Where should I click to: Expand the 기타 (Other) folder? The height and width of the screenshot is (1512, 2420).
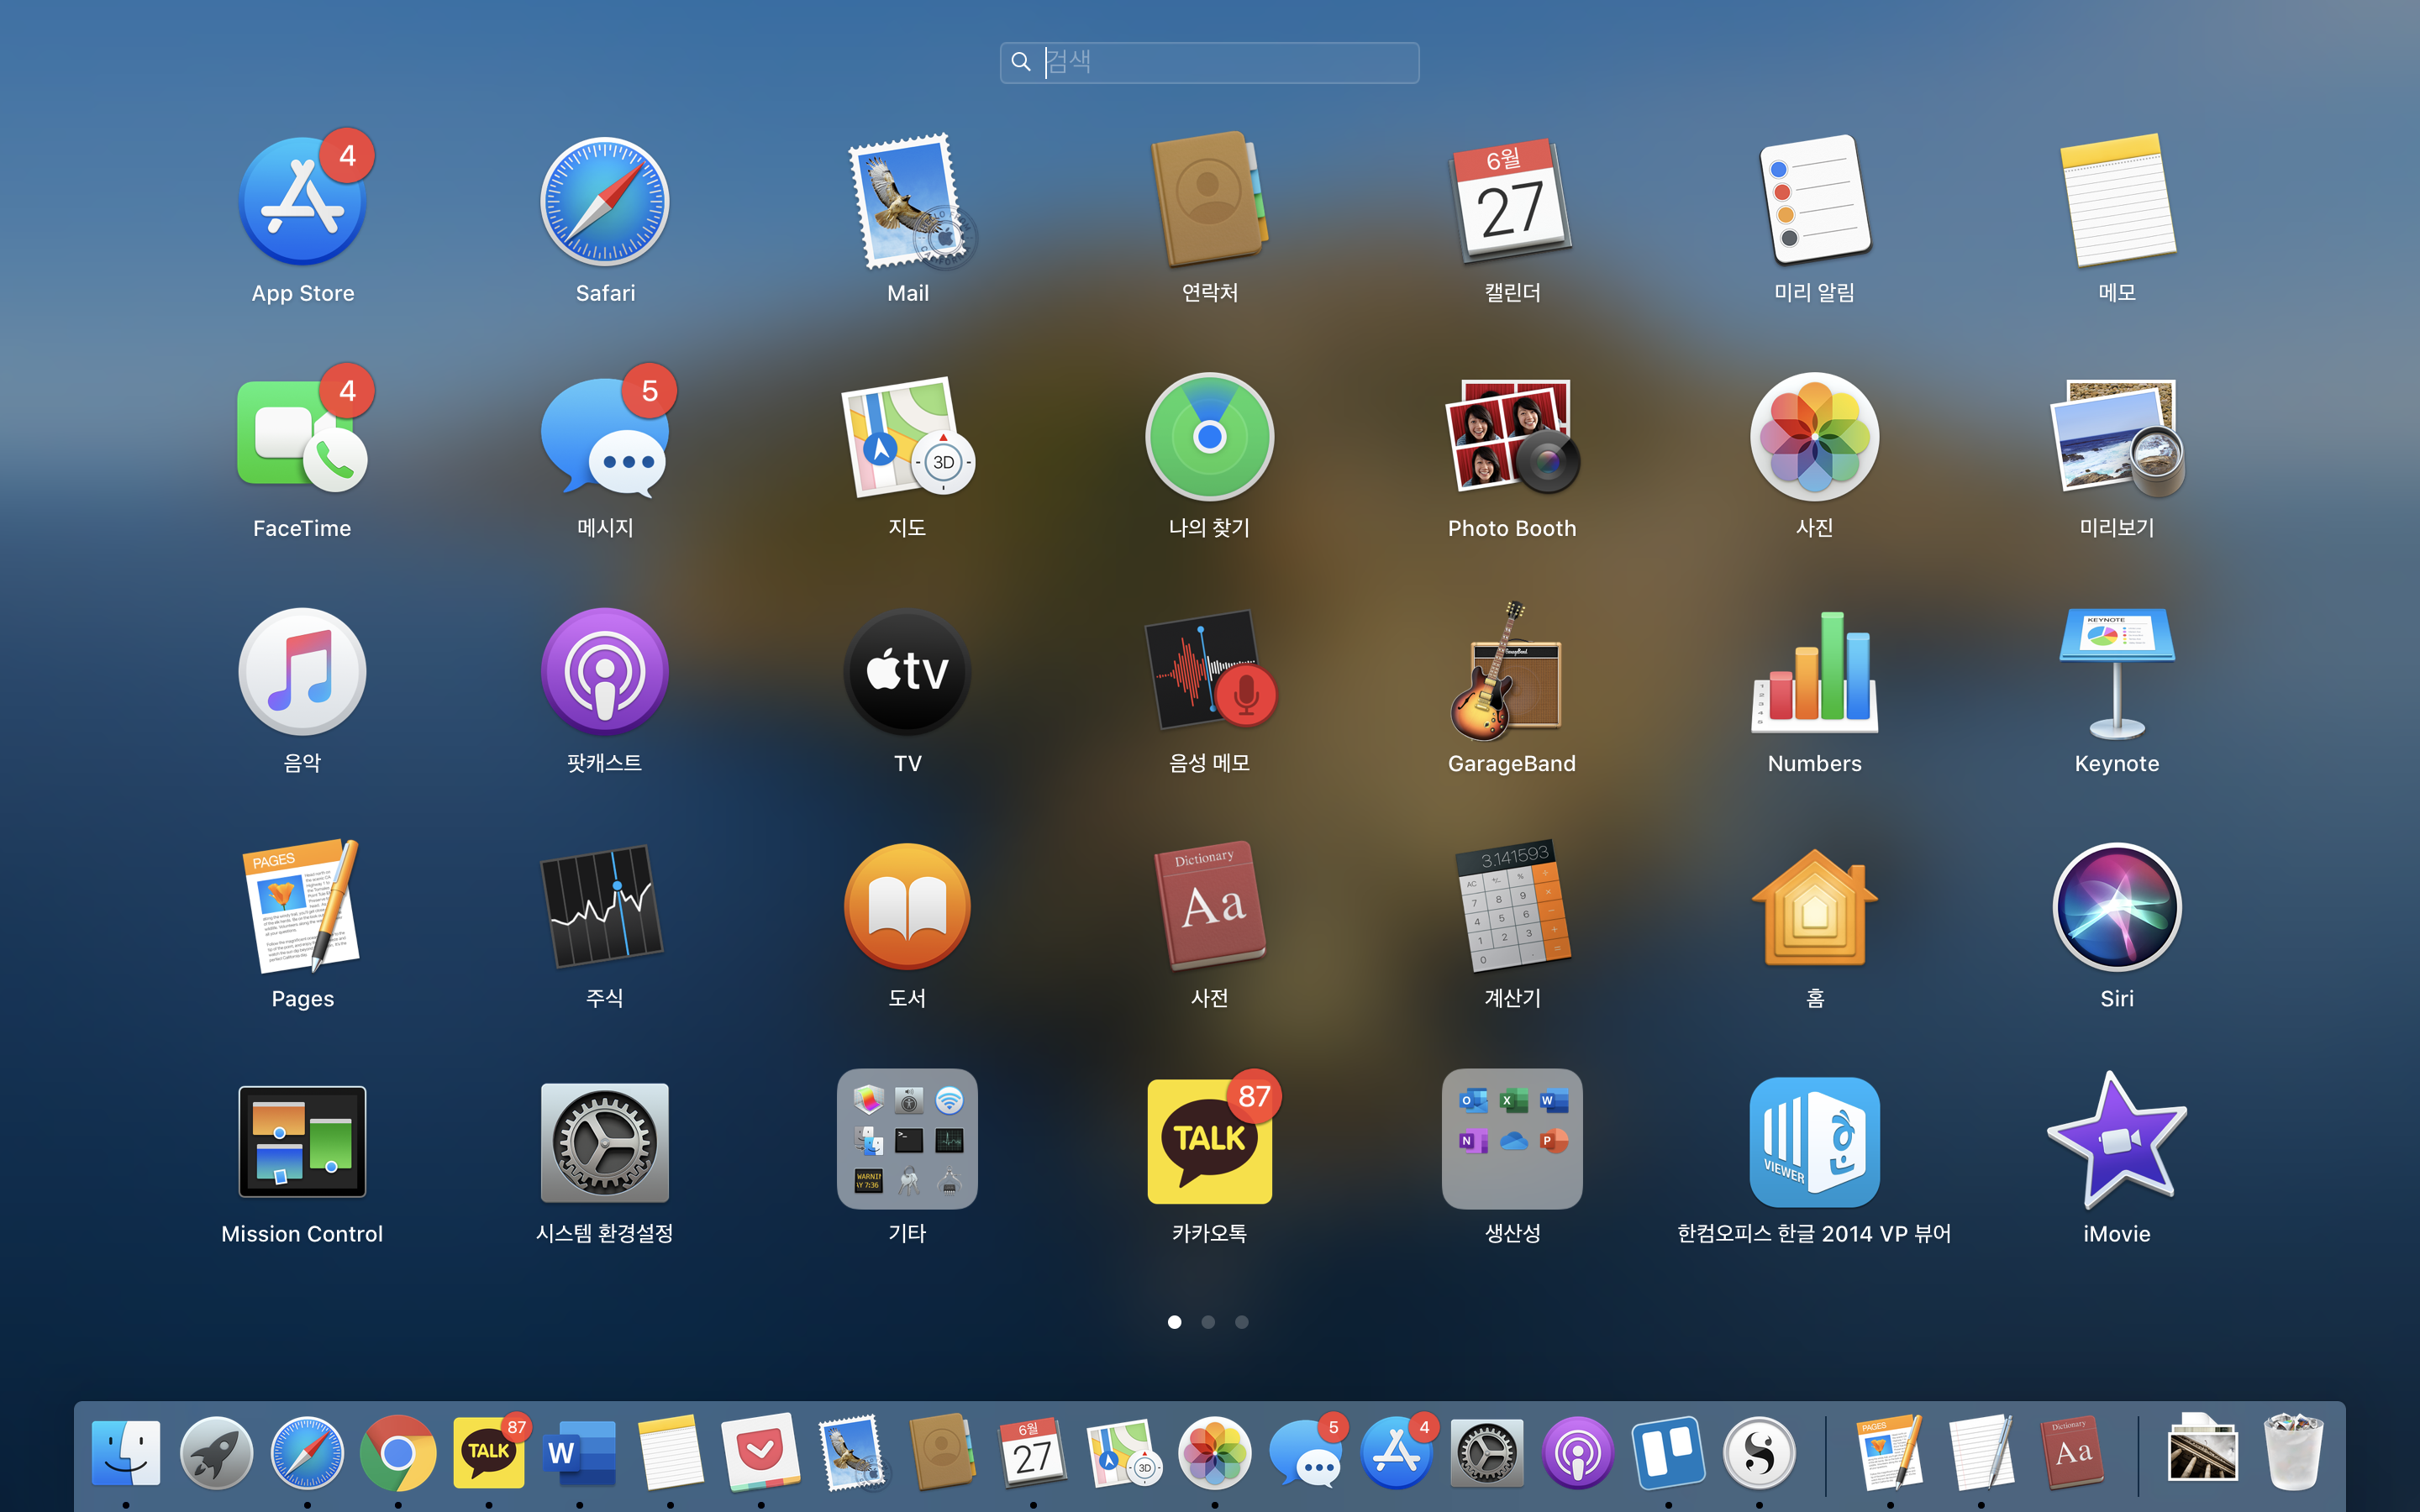pos(907,1140)
